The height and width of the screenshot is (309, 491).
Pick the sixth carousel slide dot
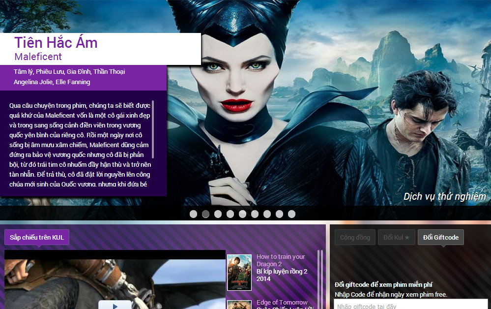point(255,214)
